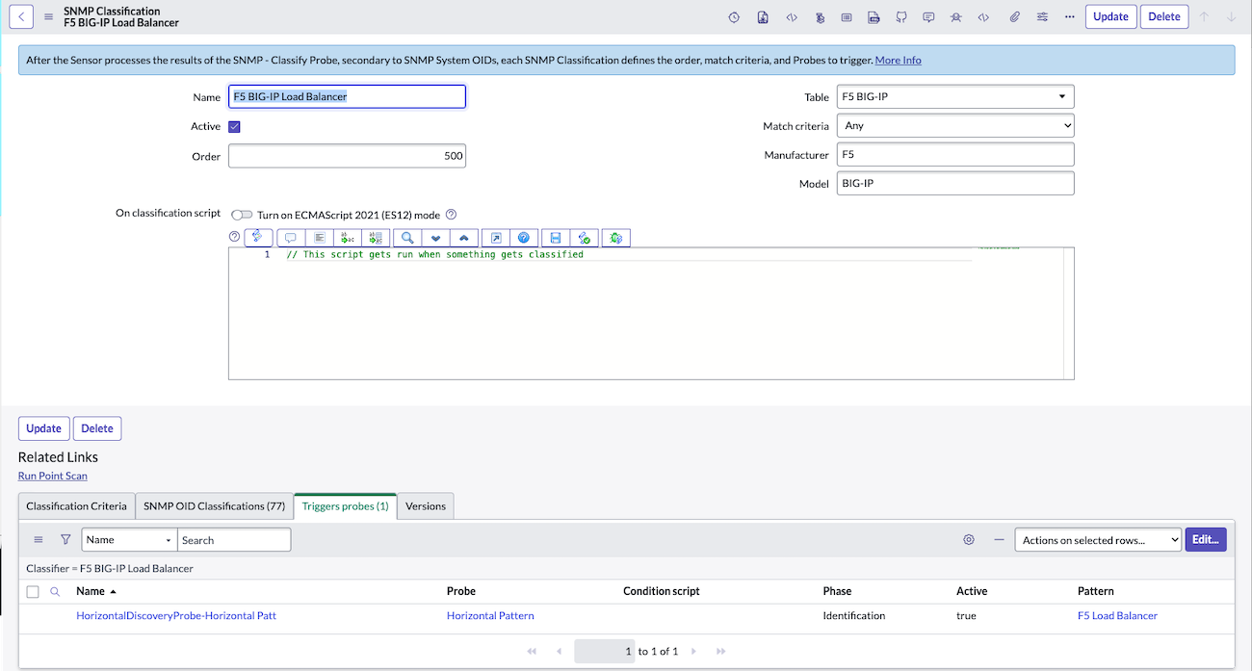The image size is (1252, 671).
Task: Click the Name input field
Action: (x=347, y=96)
